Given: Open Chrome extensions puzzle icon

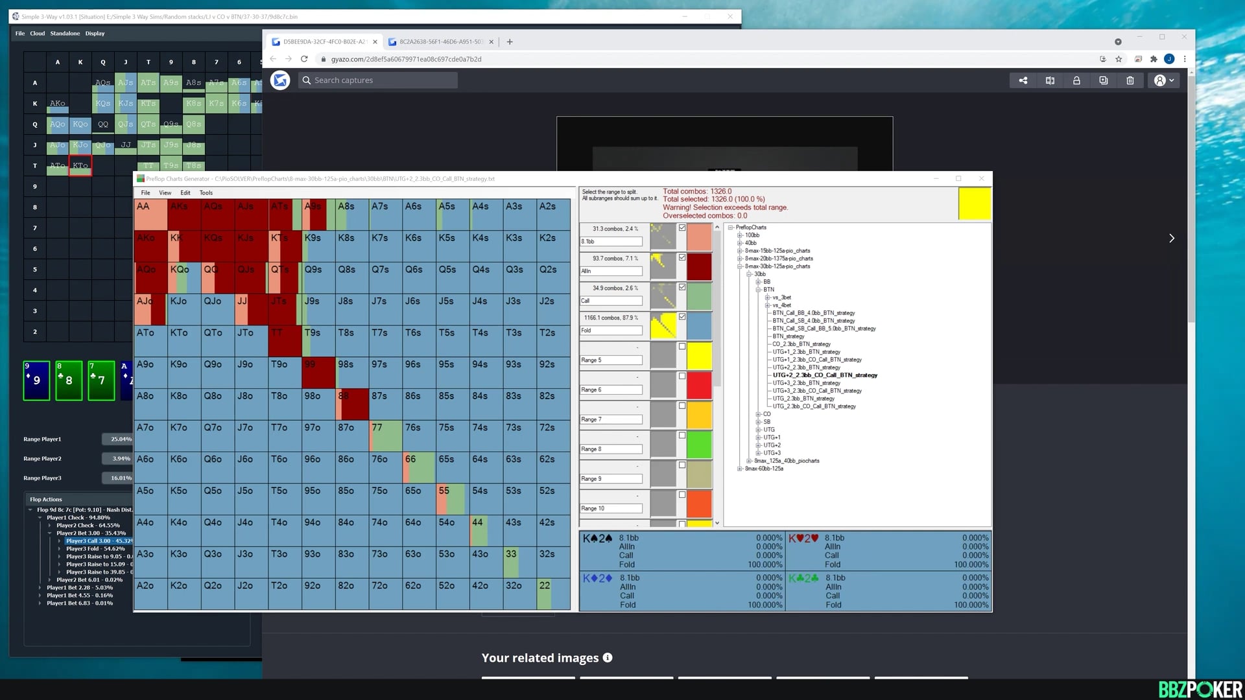Looking at the screenshot, I should pos(1154,59).
